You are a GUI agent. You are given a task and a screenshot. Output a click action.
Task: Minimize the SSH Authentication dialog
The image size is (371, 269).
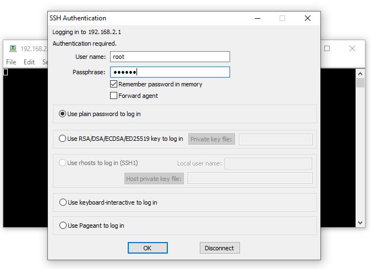257,18
